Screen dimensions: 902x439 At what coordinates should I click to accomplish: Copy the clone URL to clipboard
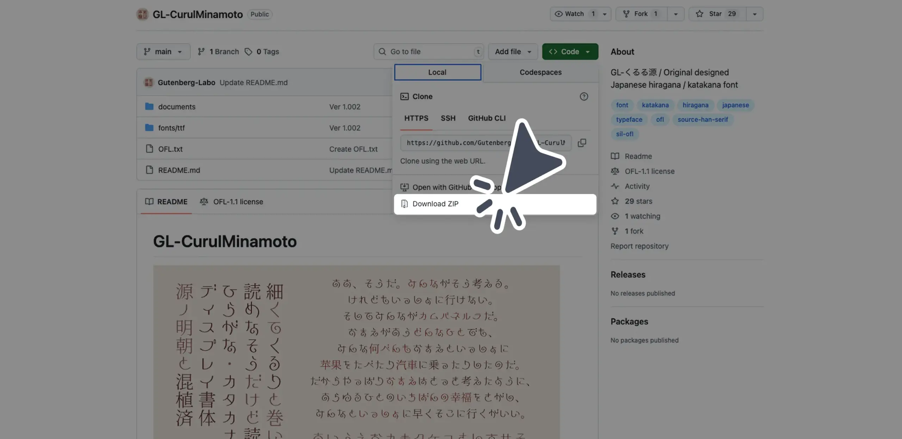pos(582,143)
